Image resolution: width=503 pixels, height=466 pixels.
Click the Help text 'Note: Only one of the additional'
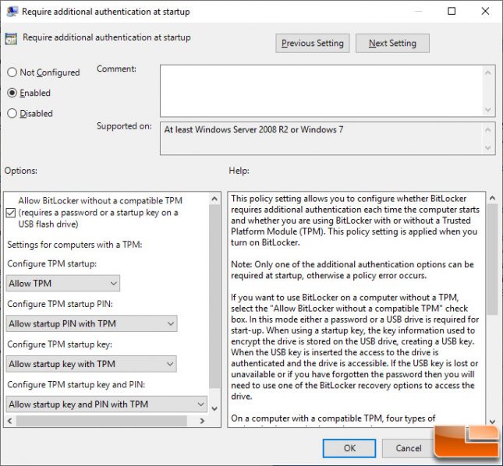pyautogui.click(x=293, y=265)
